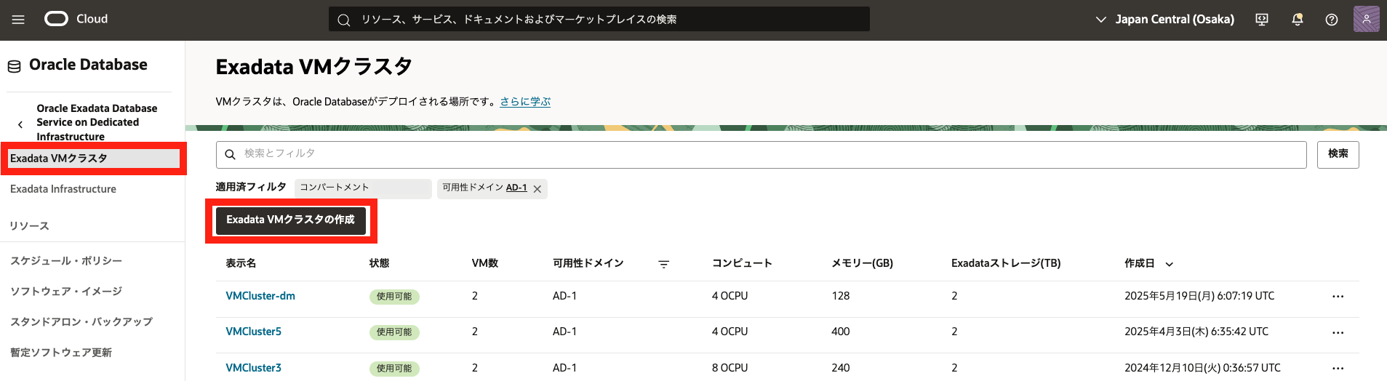
Task: Click the Exadata VMクラスタの作成 button
Action: coord(290,220)
